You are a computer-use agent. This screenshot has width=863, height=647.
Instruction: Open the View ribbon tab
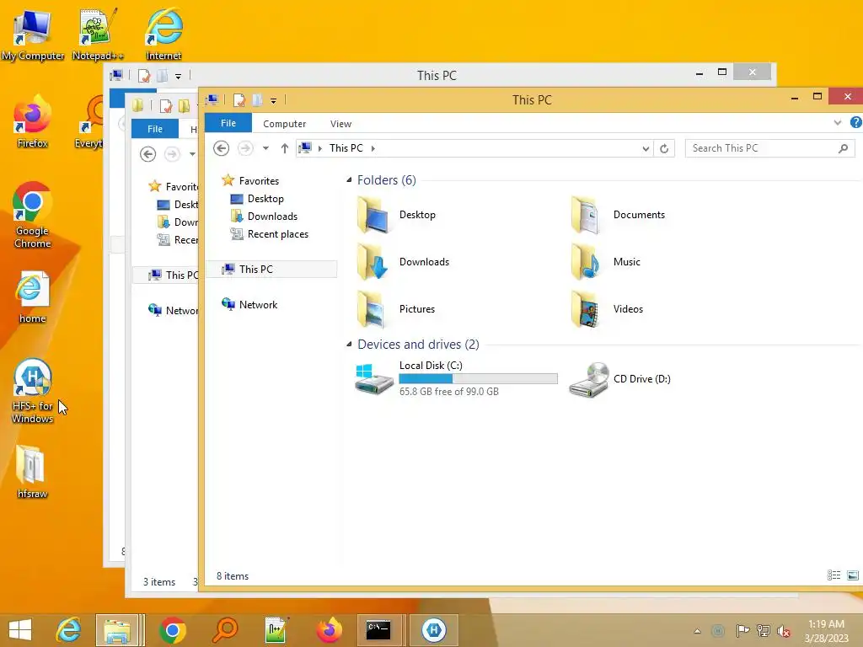(x=340, y=124)
